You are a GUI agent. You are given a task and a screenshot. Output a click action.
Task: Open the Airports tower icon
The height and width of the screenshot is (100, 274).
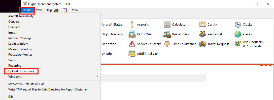coord(132,24)
